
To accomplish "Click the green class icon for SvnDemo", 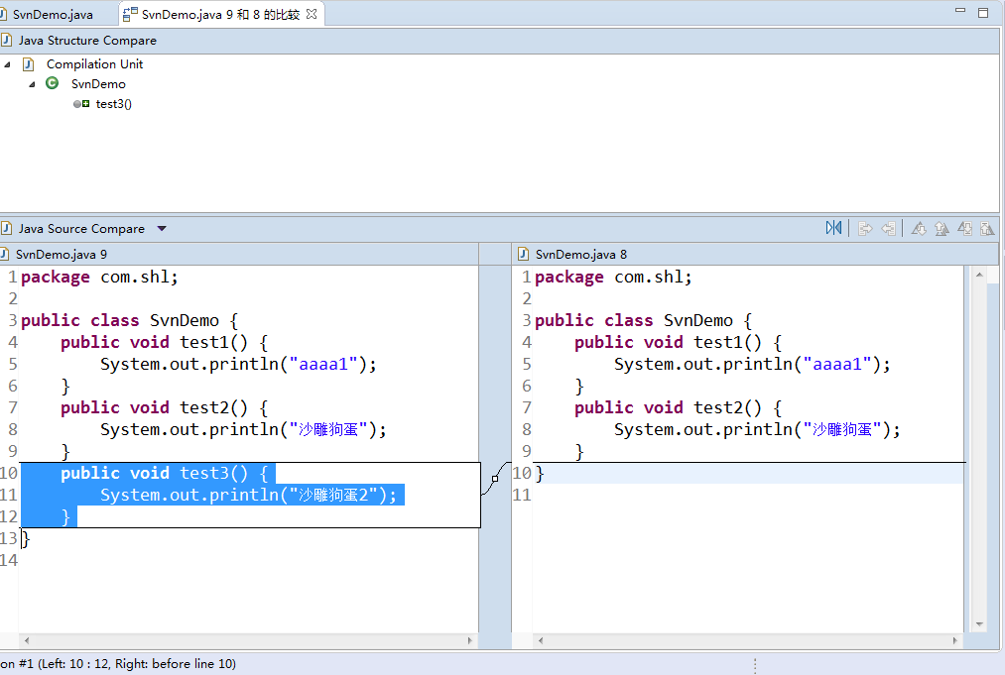I will (52, 83).
